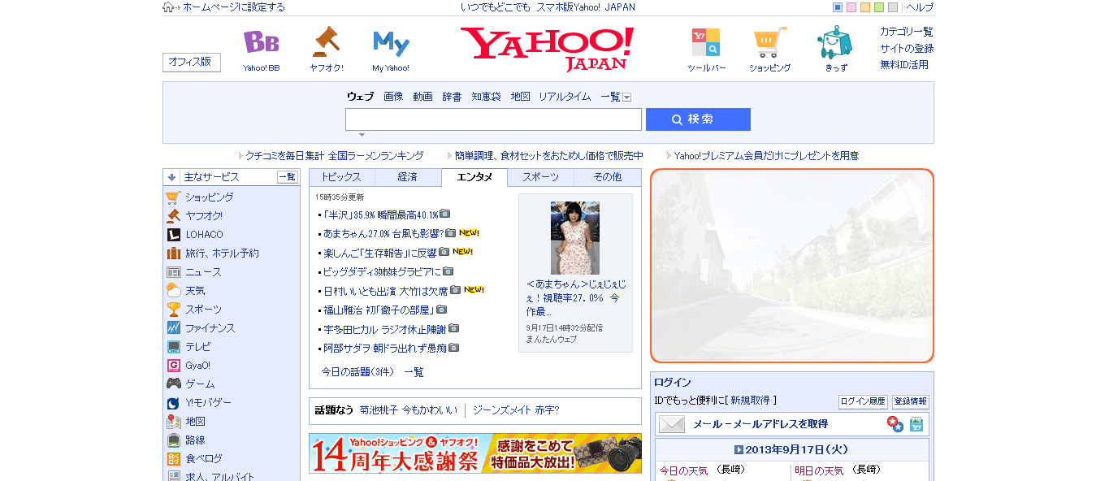Screen dimensions: 1096x481
Task: Click the Yahoo! Box photo icon beside mail
Action: 916,424
